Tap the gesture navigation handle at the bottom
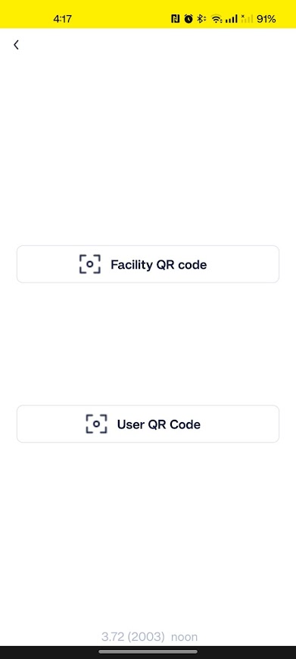The height and width of the screenshot is (659, 296). [x=148, y=651]
